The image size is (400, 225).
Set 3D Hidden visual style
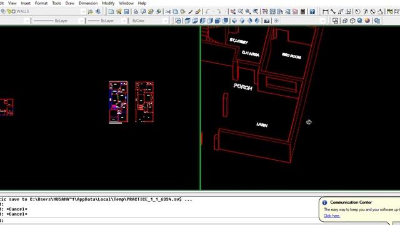pos(352,21)
